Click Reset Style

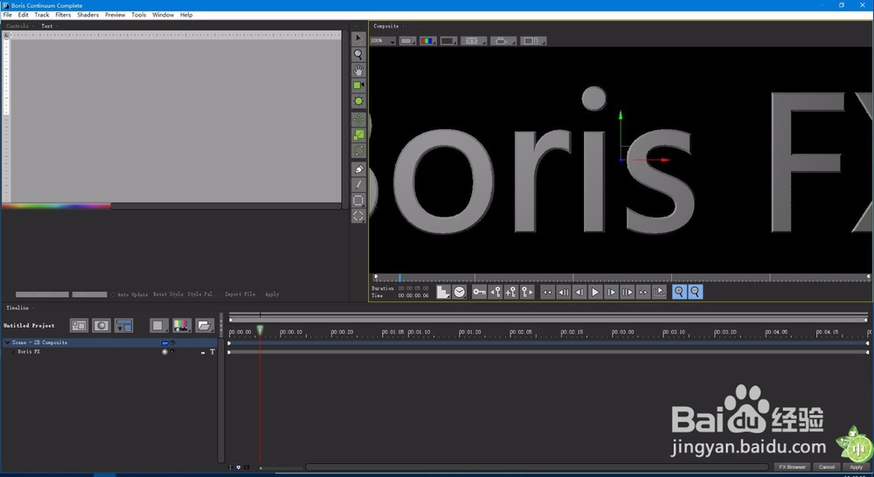[x=168, y=294]
